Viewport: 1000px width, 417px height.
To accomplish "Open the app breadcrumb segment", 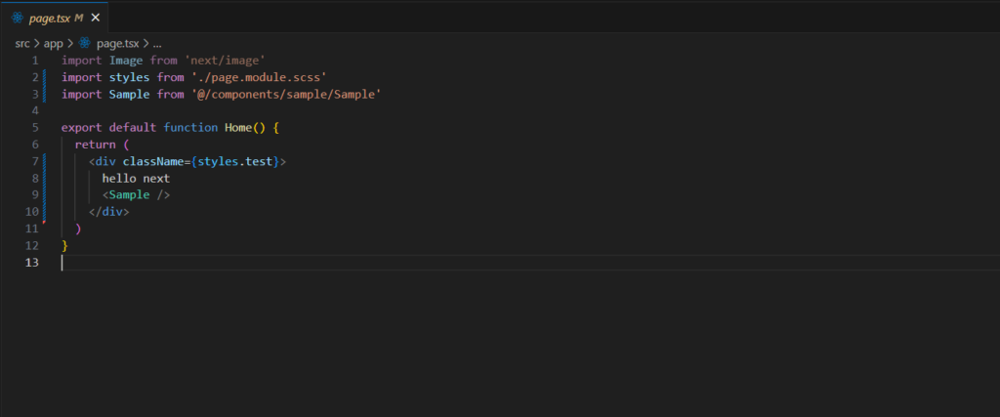I will 53,44.
